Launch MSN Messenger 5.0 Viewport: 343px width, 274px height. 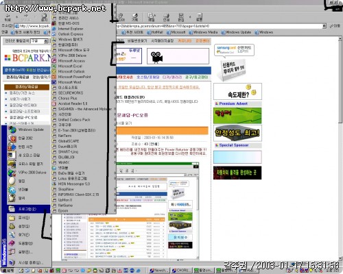[x=73, y=184]
